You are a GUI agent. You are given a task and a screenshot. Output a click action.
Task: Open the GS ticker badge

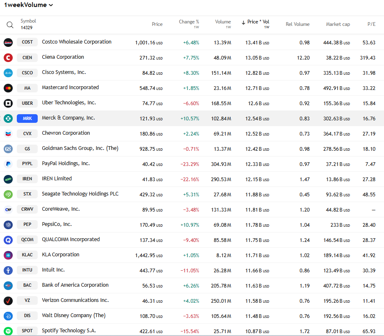27,149
